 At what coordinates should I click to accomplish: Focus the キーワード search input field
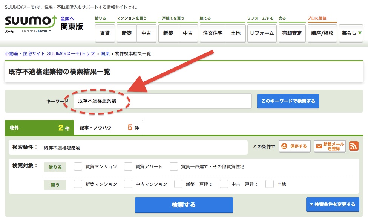(163, 101)
